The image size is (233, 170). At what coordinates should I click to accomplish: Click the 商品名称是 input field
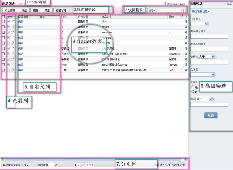[209, 49]
